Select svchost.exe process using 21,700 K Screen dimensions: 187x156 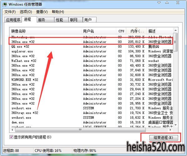point(91,108)
